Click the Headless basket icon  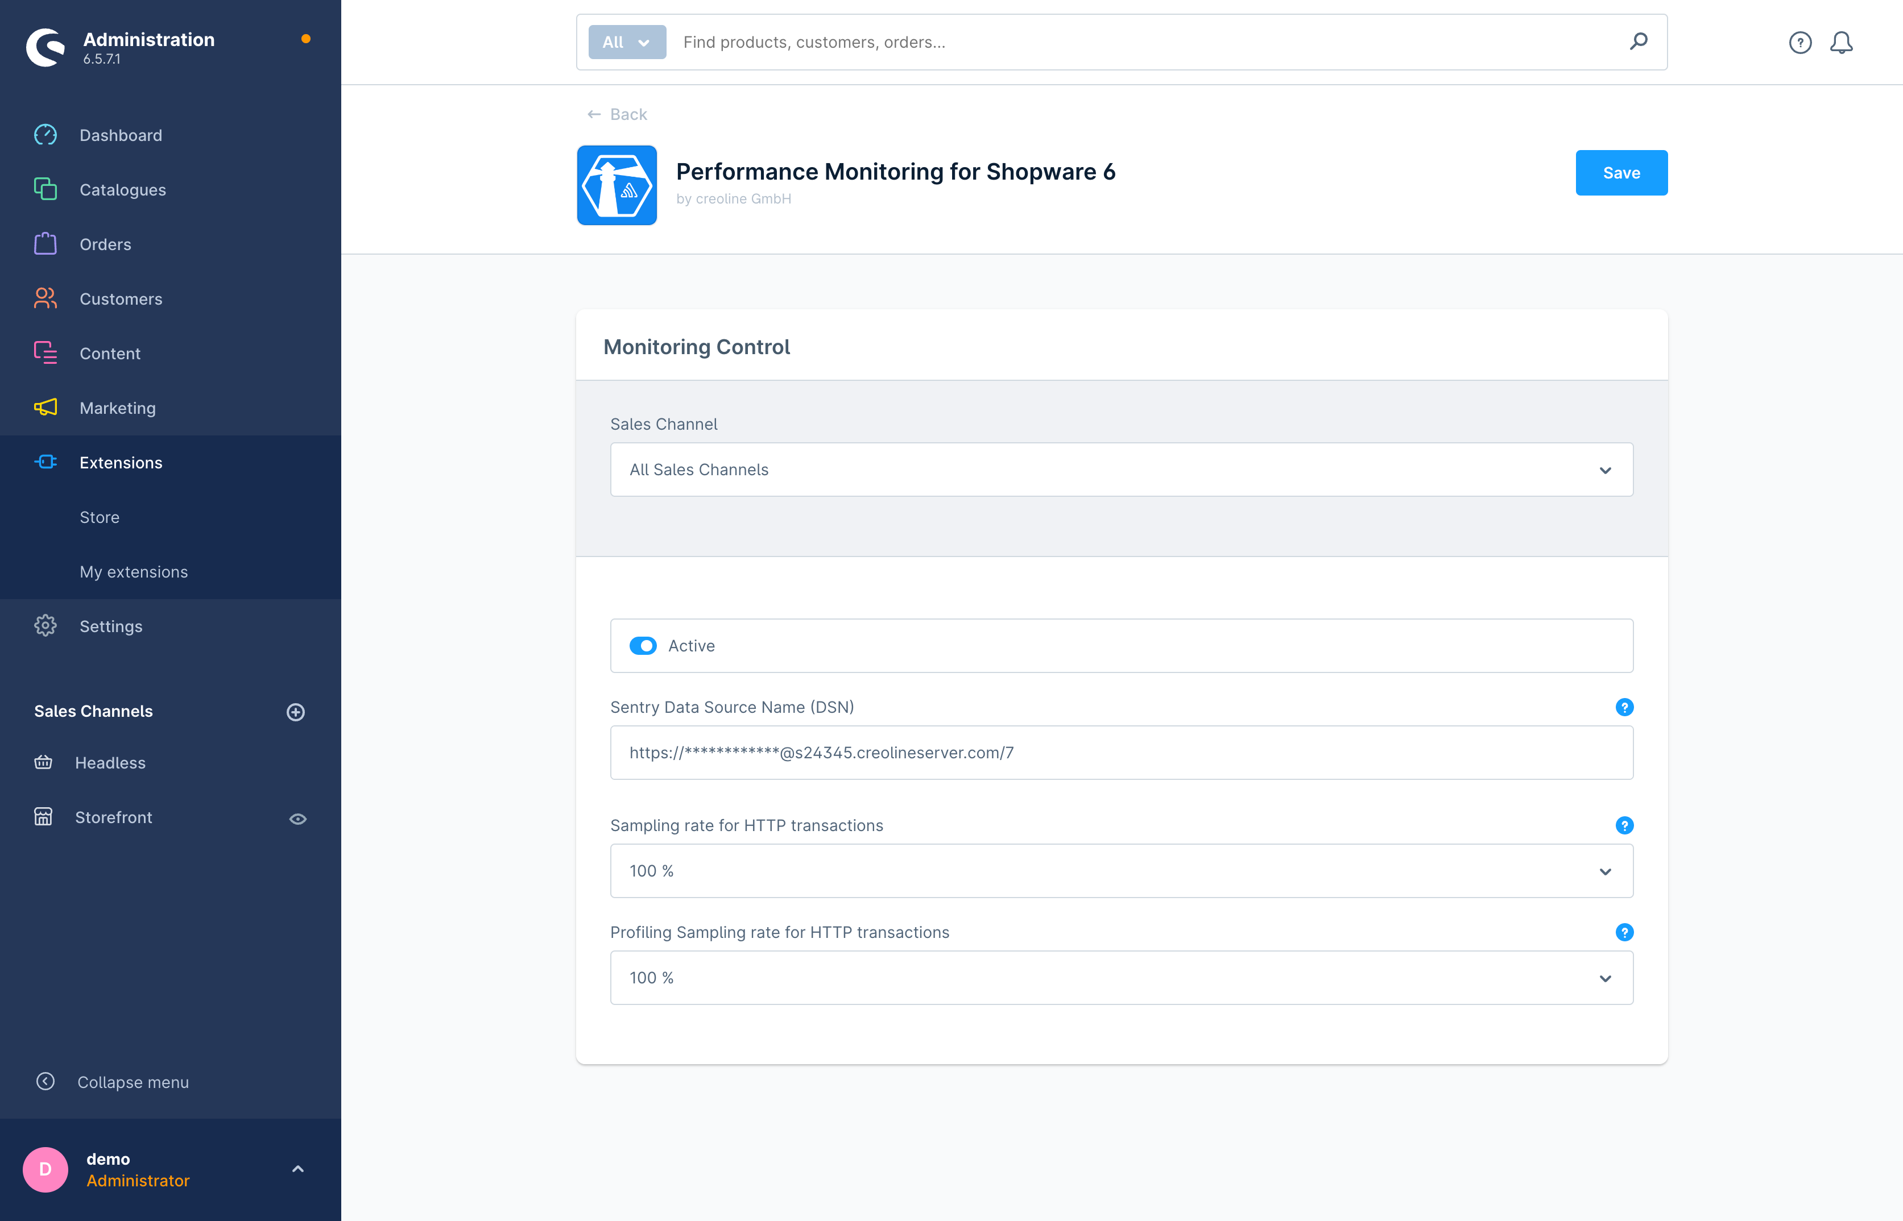click(x=44, y=763)
